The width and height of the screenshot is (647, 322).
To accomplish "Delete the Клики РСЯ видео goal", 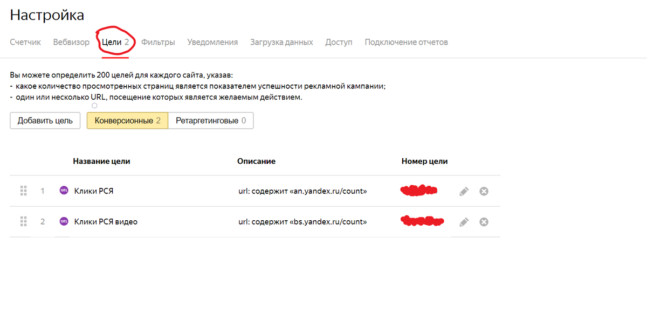I will click(x=484, y=222).
